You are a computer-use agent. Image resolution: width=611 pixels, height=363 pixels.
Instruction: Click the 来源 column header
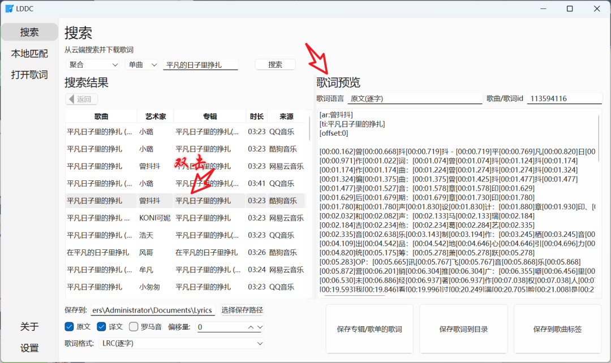pyautogui.click(x=286, y=116)
